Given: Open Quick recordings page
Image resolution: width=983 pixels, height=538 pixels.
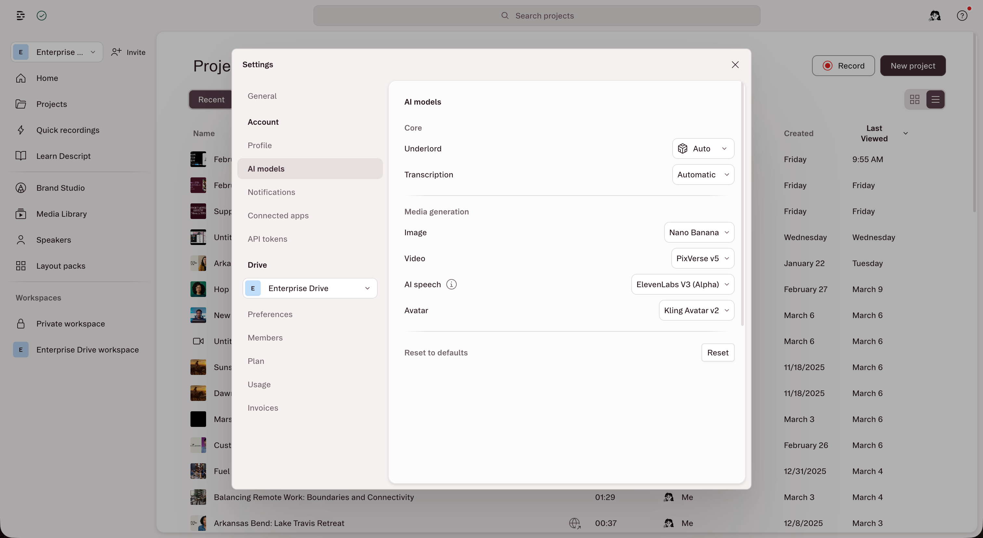Looking at the screenshot, I should coord(68,130).
